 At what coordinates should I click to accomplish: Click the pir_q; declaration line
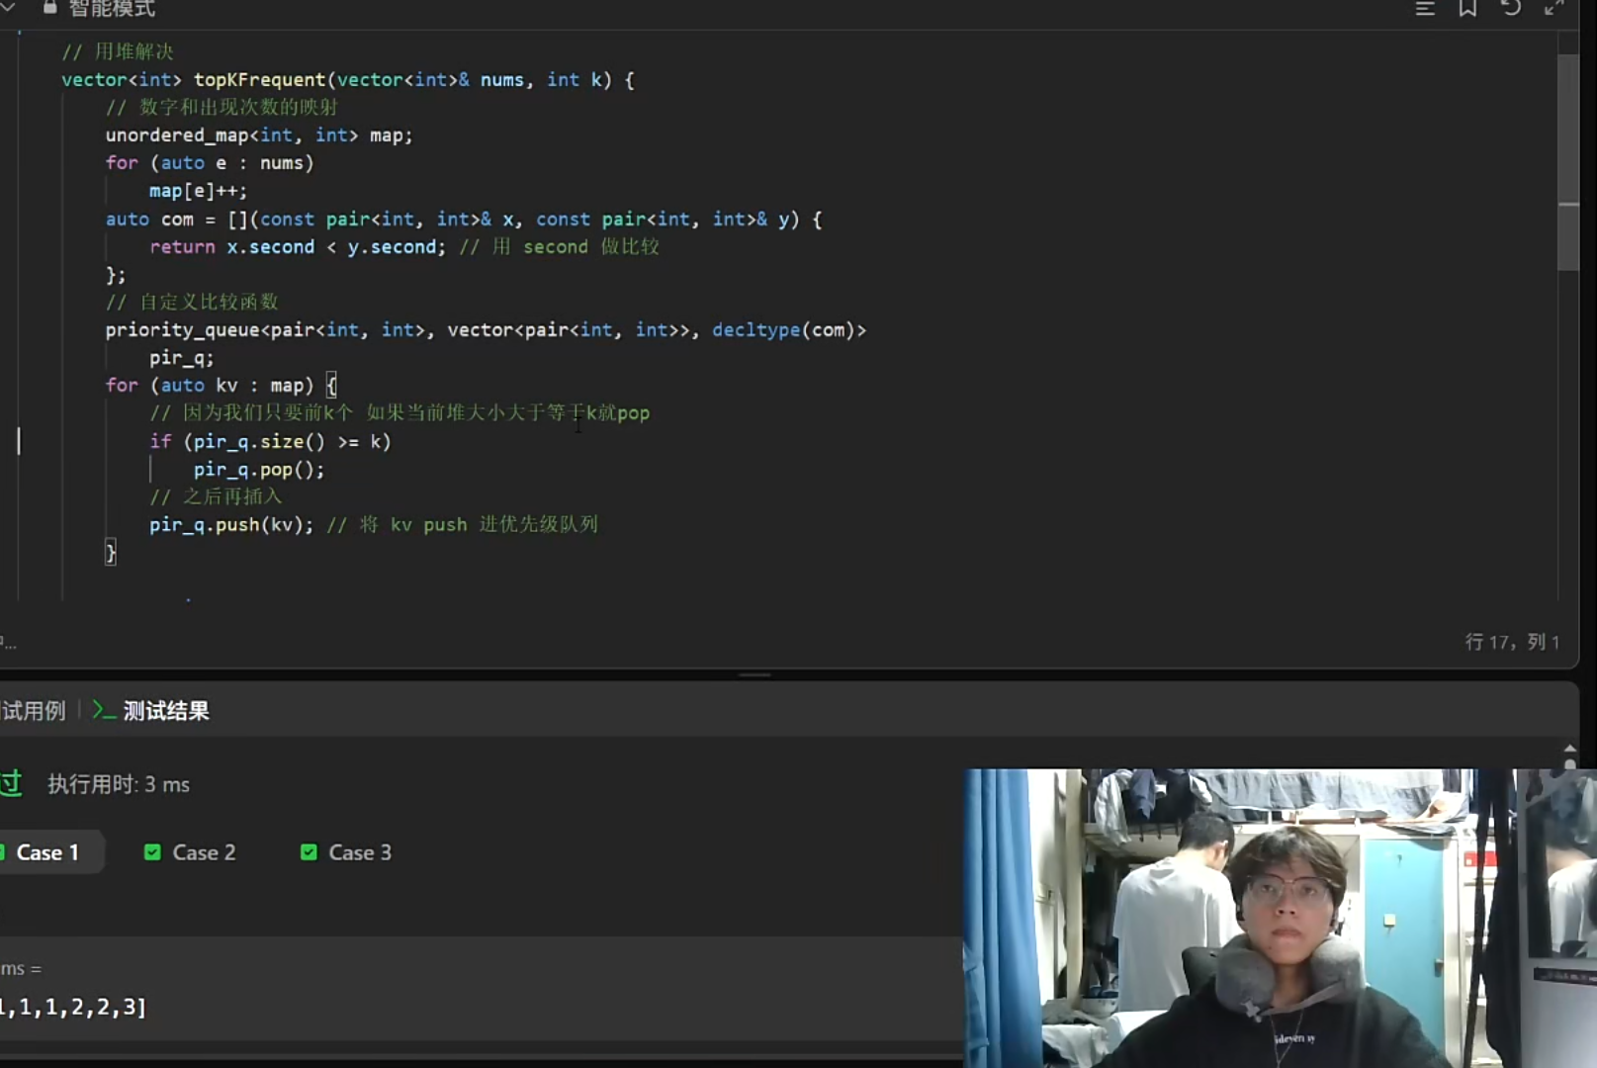click(x=181, y=358)
